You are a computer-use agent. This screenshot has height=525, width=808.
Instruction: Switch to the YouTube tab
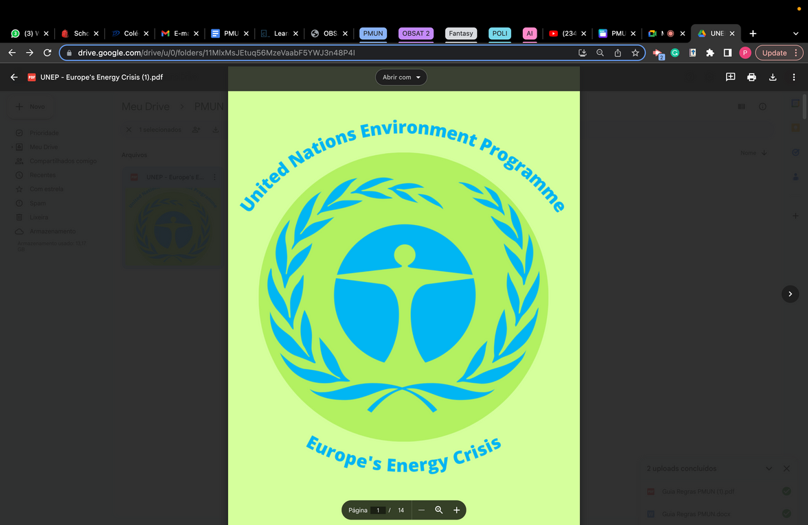click(x=568, y=34)
